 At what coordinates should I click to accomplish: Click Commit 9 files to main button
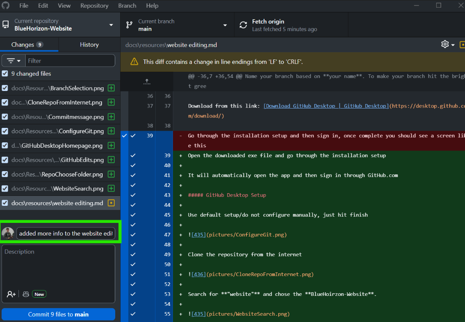[x=59, y=314]
